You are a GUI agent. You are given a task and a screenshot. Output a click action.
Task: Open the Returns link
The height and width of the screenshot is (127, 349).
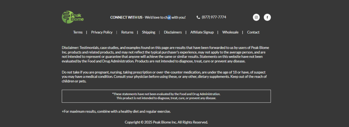point(127,32)
